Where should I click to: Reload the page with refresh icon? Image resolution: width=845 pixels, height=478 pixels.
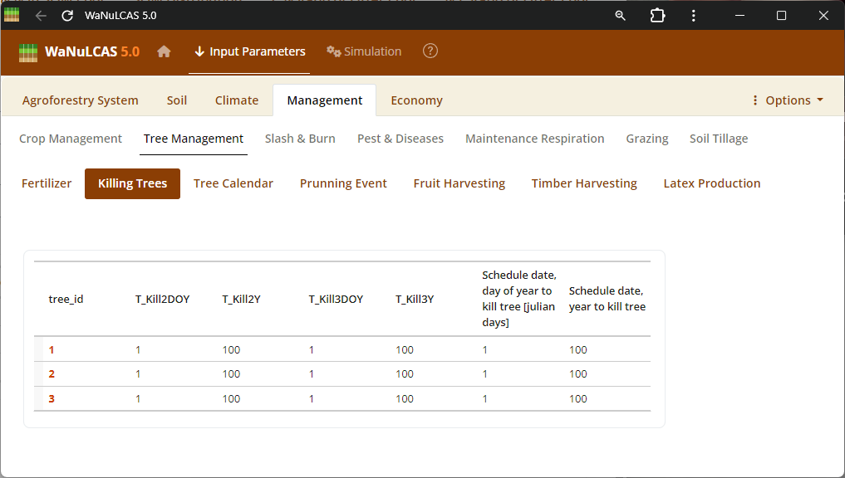click(67, 16)
